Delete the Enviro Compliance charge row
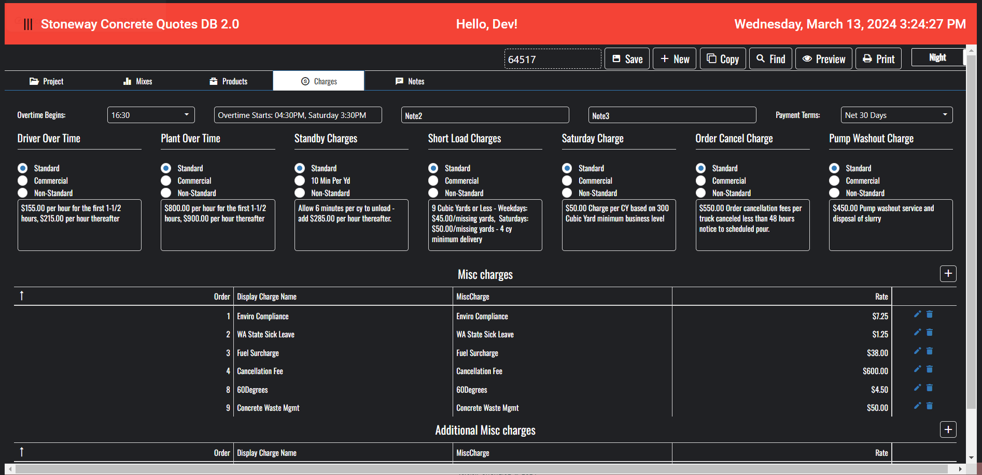Viewport: 982px width, 475px height. click(930, 314)
